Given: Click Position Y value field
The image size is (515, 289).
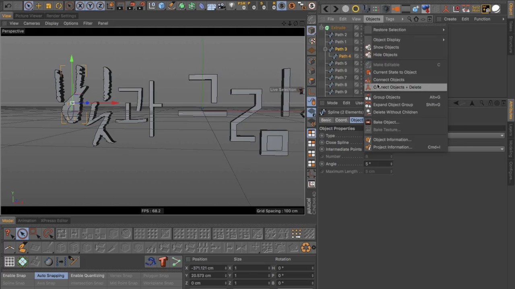Looking at the screenshot, I should [x=208, y=276].
